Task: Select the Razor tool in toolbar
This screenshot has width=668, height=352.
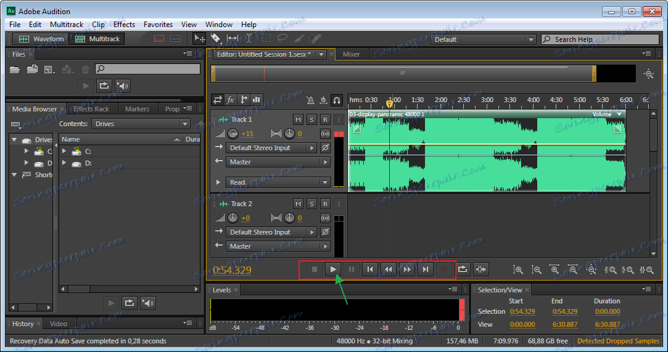Action: click(x=215, y=39)
